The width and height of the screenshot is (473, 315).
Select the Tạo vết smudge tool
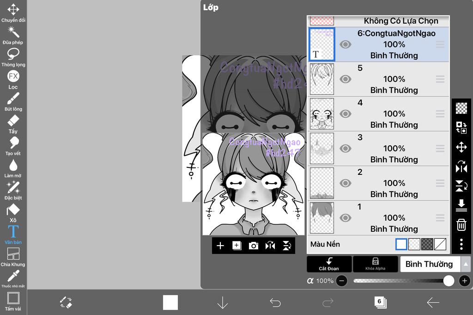coord(13,146)
